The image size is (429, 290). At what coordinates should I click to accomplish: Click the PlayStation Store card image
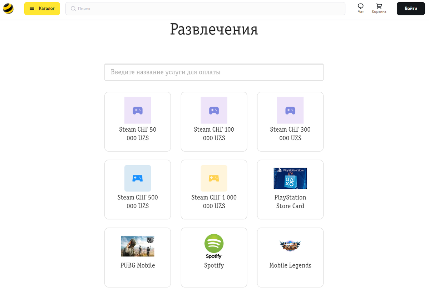pyautogui.click(x=290, y=178)
